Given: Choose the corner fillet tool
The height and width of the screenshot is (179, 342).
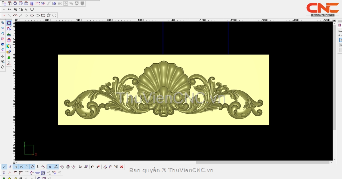Looking at the screenshot, I should point(15,173).
